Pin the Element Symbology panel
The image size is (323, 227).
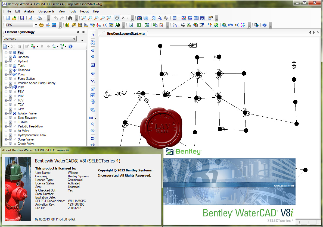click(78, 32)
